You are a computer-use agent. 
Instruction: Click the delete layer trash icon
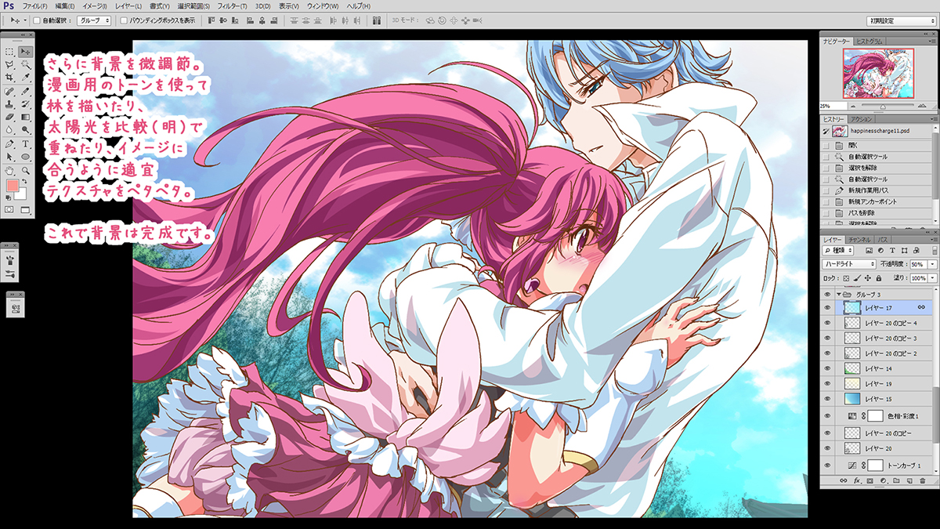pyautogui.click(x=922, y=480)
